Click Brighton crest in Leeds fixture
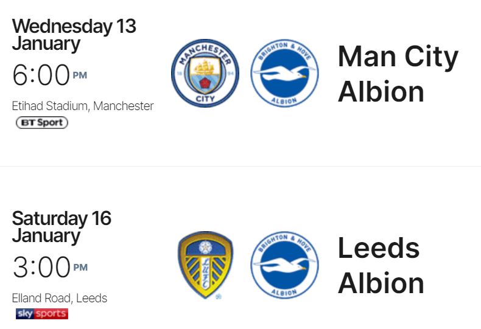This screenshot has width=481, height=329. [x=285, y=265]
